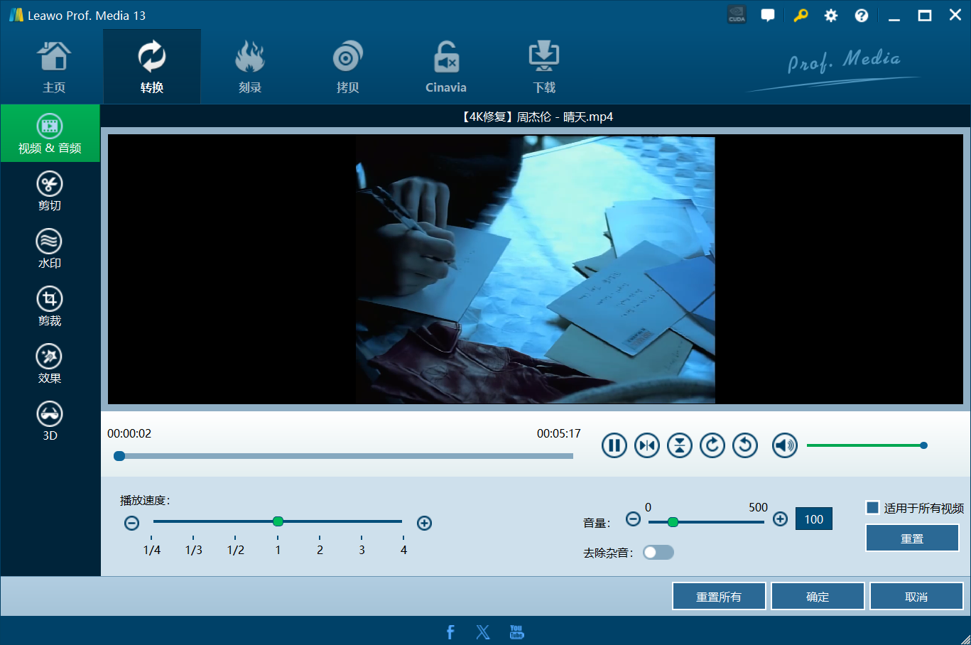Rotate the video counterclockwise
The height and width of the screenshot is (645, 971).
[745, 445]
